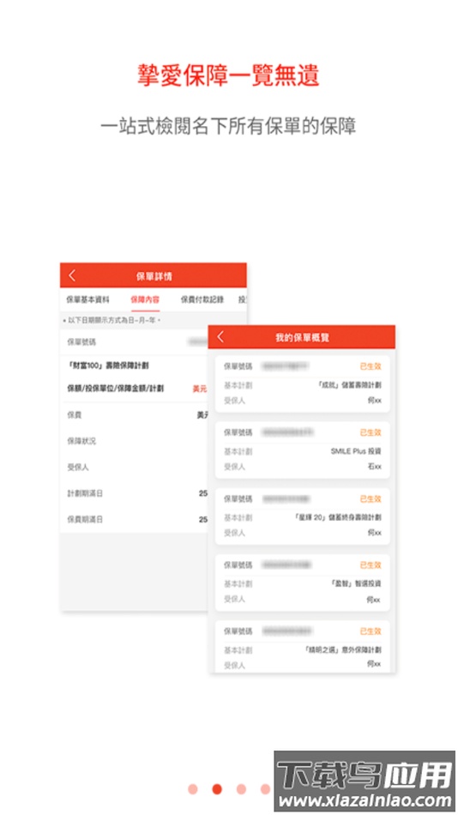Open the 「成就」儲蓄壽險計劃 policy card
Image resolution: width=458 pixels, height=815 pixels.
(302, 383)
